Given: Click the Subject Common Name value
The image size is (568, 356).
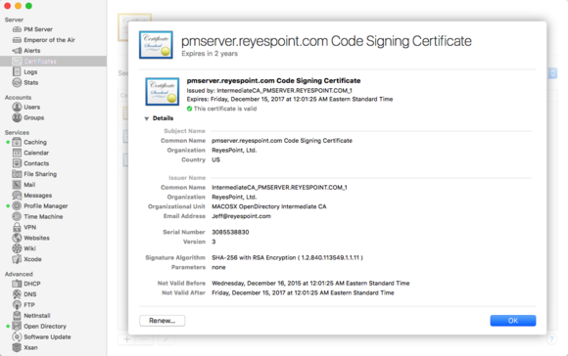Looking at the screenshot, I should coord(282,141).
